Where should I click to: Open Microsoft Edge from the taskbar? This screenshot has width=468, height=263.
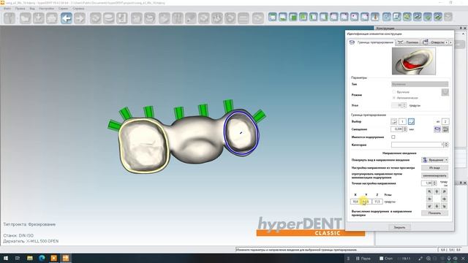[x=42, y=258]
